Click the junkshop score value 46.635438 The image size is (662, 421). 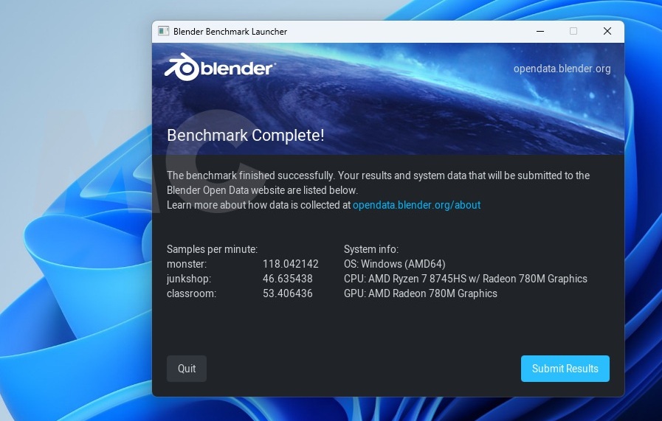pyautogui.click(x=287, y=279)
